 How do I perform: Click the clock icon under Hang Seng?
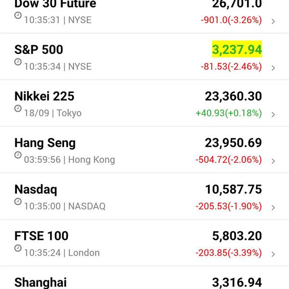click(x=18, y=155)
